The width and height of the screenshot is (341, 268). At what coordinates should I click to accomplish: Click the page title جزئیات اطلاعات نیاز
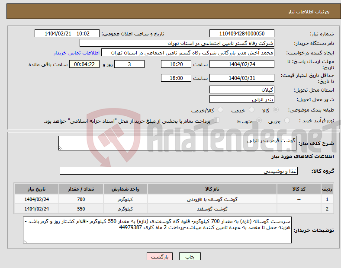click(309, 12)
